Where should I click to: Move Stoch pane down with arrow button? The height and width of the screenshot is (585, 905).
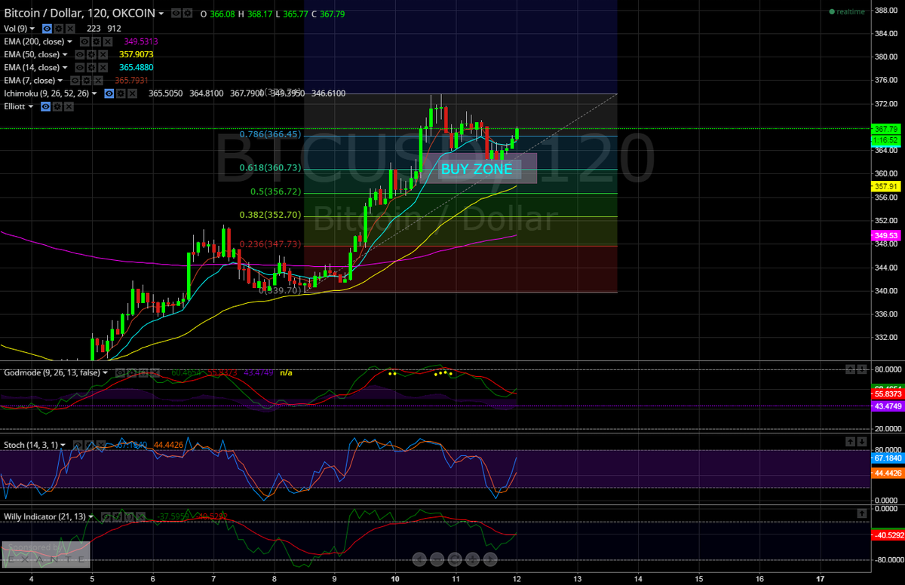[861, 440]
